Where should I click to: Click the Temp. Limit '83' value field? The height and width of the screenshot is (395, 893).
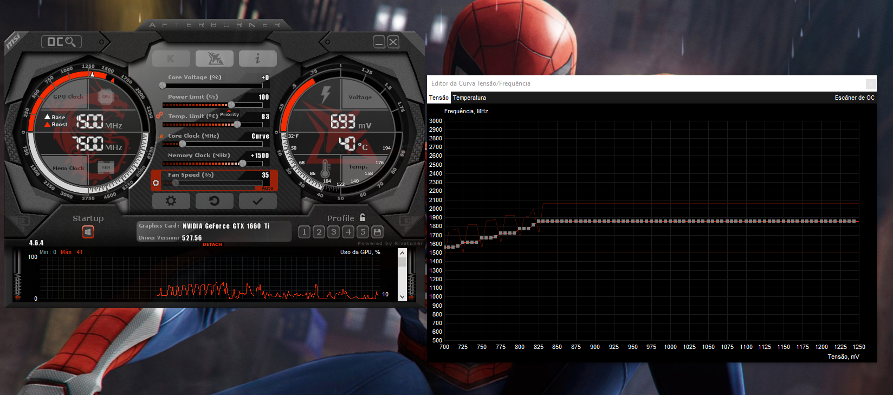point(265,116)
